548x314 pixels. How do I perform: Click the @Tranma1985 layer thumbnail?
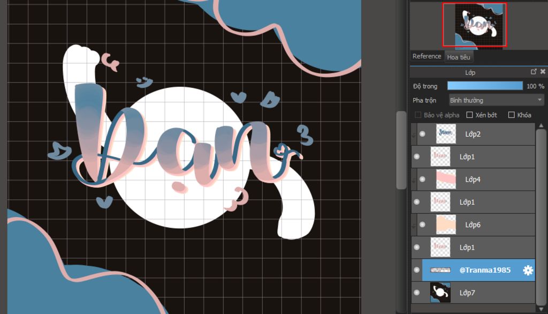pyautogui.click(x=440, y=270)
